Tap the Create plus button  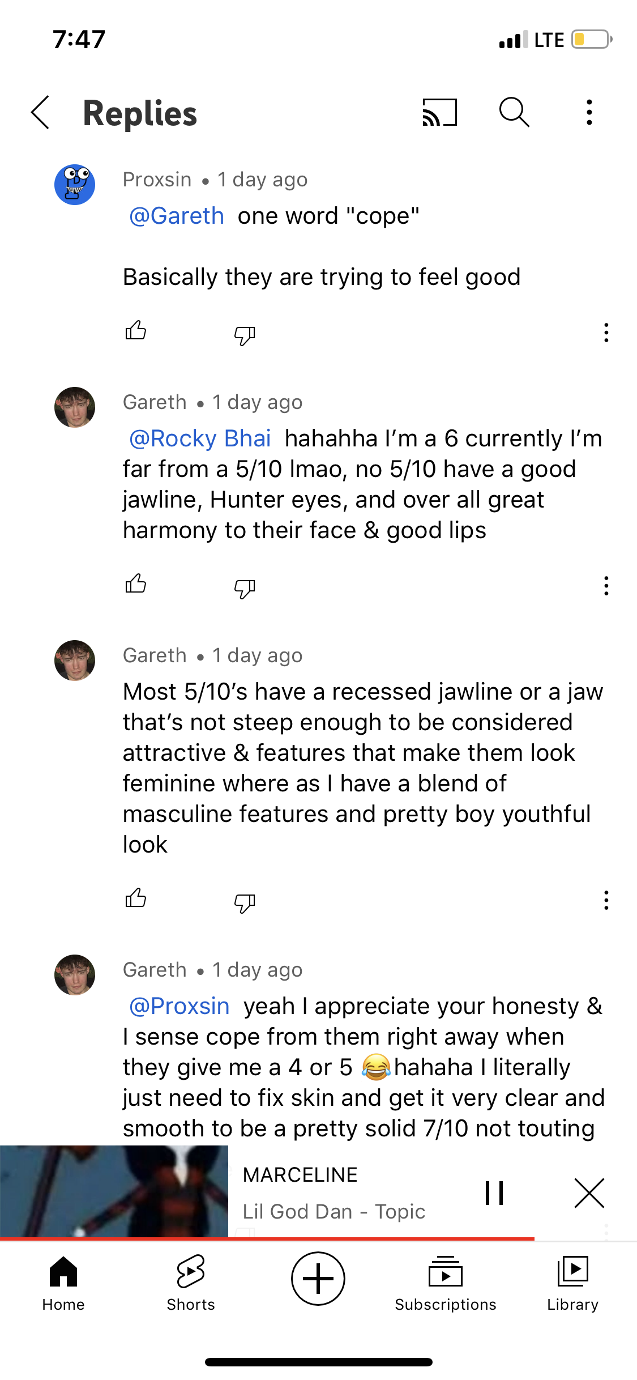click(318, 1279)
